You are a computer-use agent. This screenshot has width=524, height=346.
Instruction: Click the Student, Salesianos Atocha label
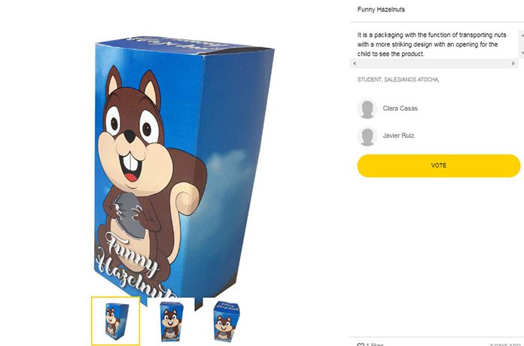point(398,79)
